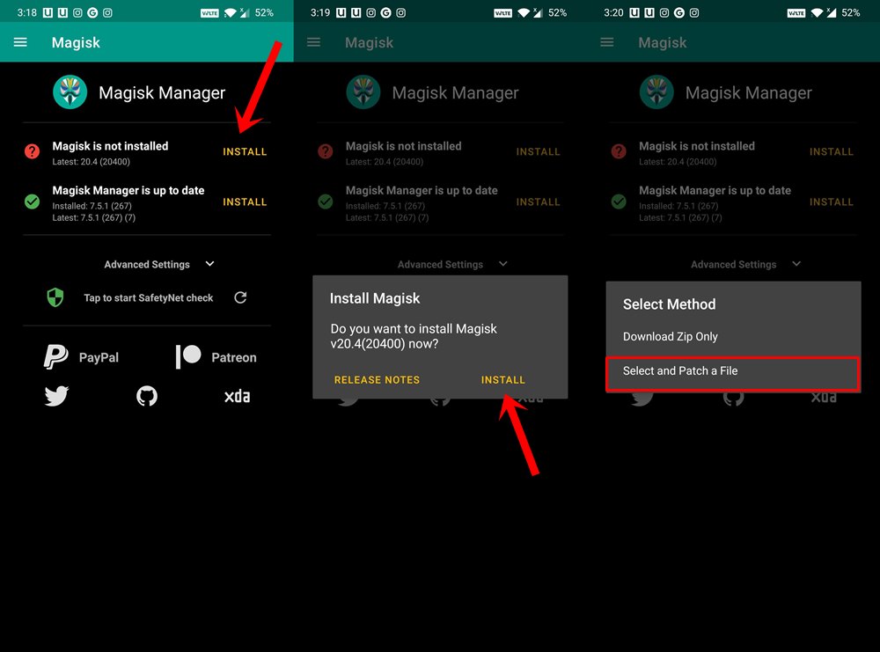The height and width of the screenshot is (652, 880).
Task: Tap dimmed Magisk logo in middle screen
Action: 363,92
